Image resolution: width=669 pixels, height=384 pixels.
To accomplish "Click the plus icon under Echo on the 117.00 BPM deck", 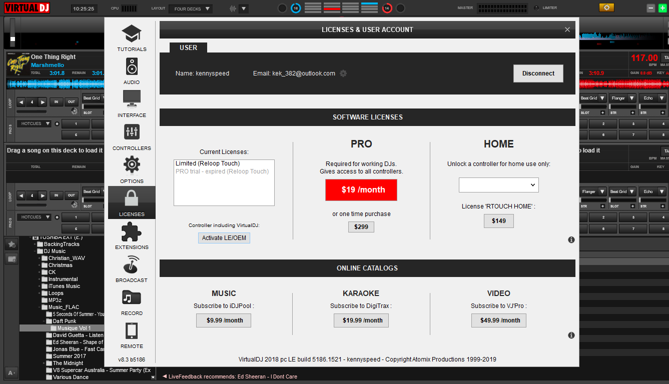I will (x=663, y=113).
